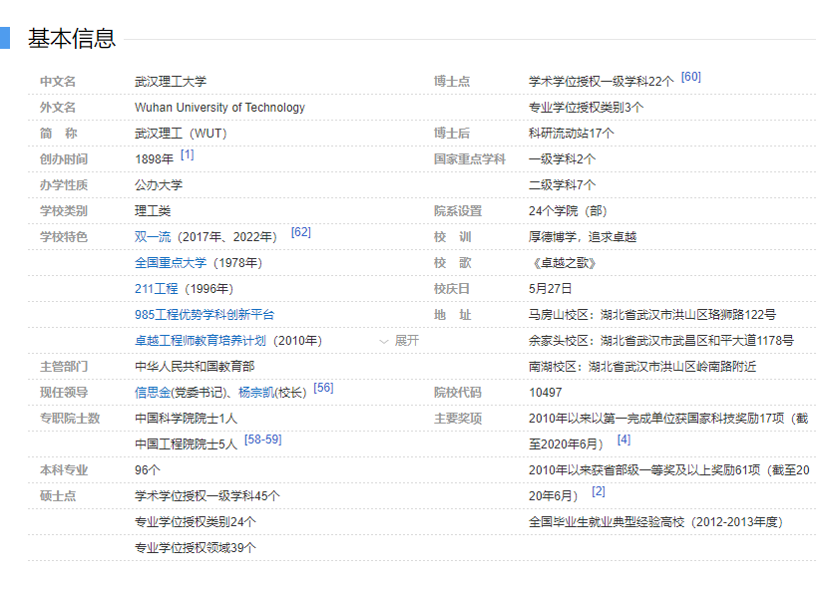Open citation [62] after 双一流

tap(301, 233)
